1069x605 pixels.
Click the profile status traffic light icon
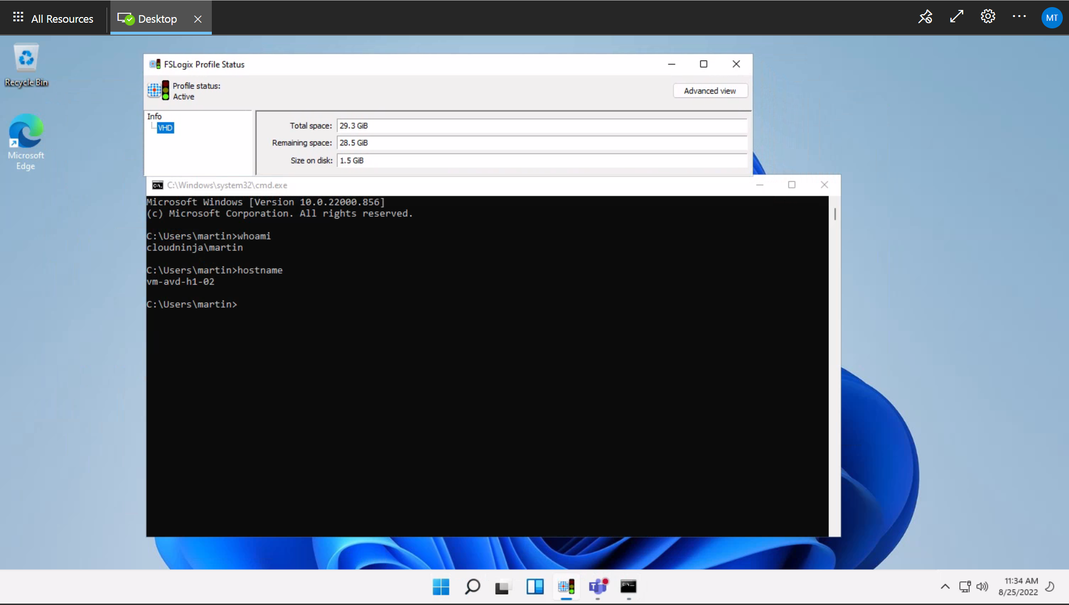tap(158, 90)
